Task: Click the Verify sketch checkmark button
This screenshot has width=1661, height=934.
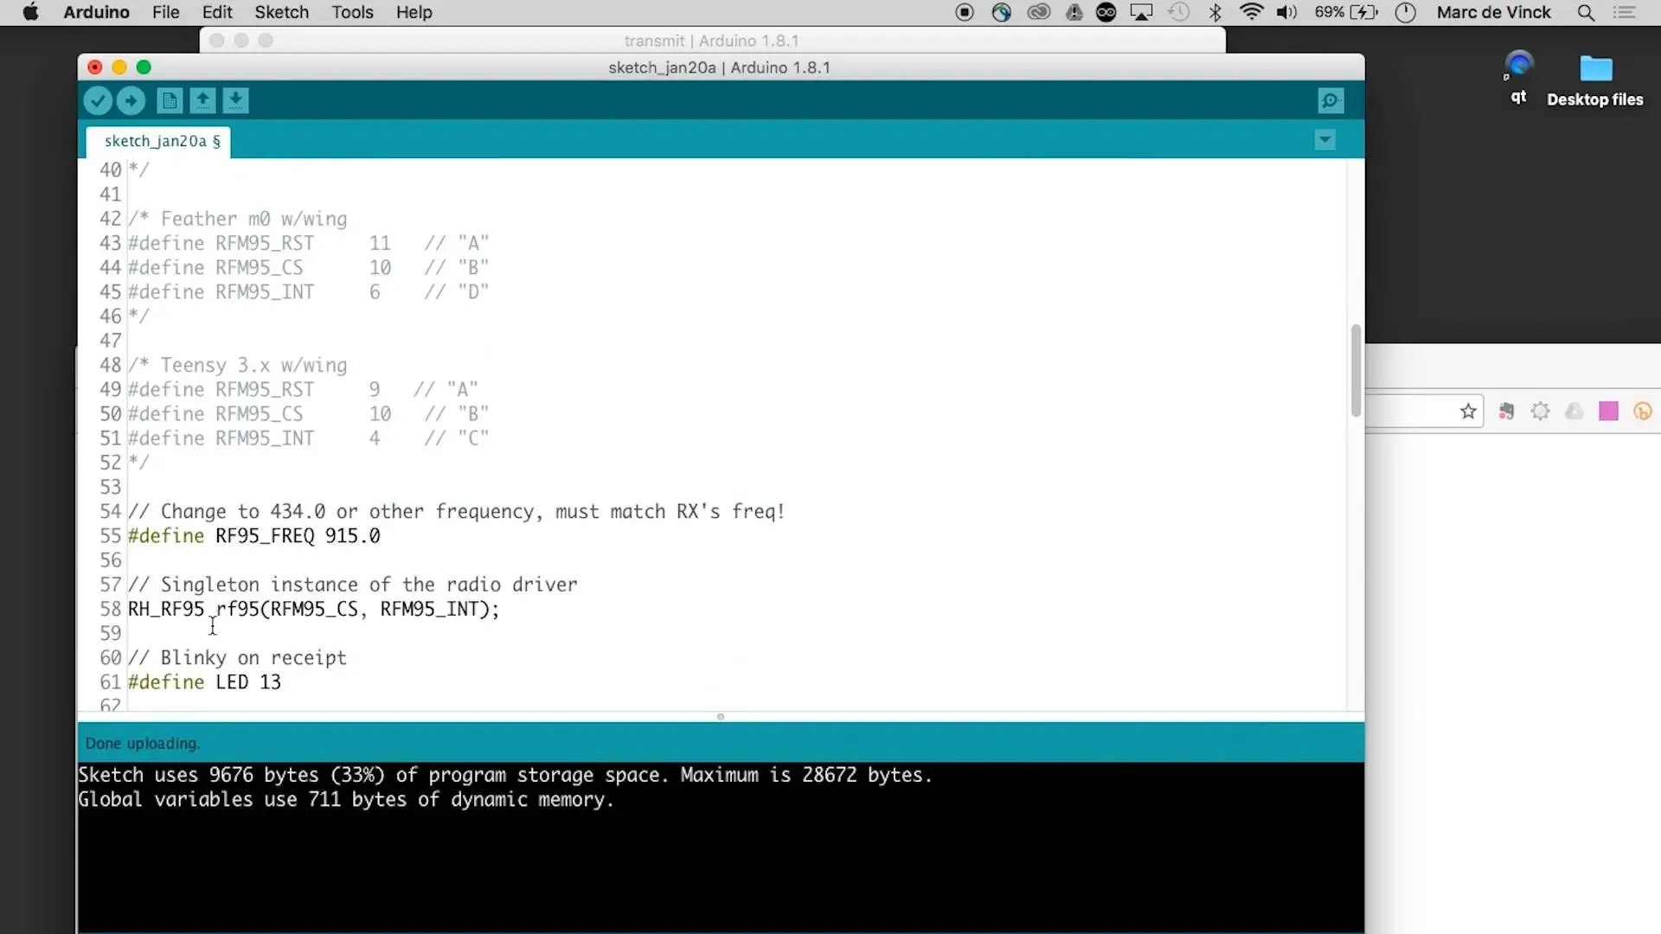Action: coord(98,101)
